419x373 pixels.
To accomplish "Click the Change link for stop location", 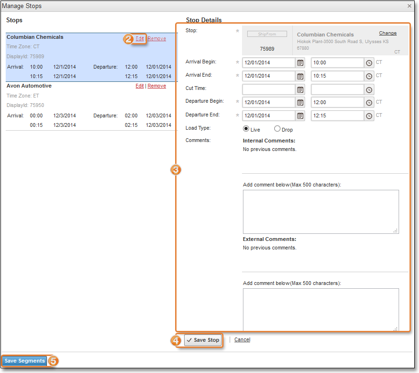I will click(x=388, y=33).
